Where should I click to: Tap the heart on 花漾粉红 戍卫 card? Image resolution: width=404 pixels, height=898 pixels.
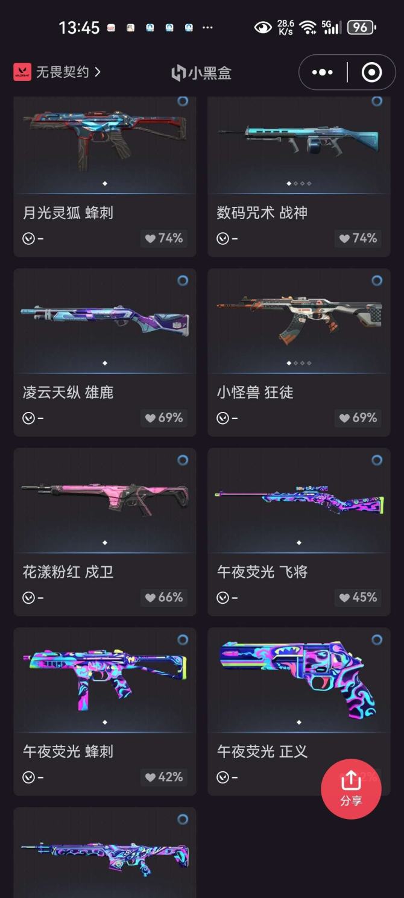point(163,597)
